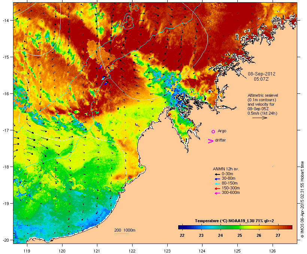Click the longitude axis label 119
This screenshot has height=254, width=307.
[x=27, y=251]
